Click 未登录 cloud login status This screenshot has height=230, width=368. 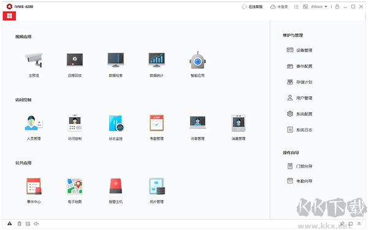279,7
